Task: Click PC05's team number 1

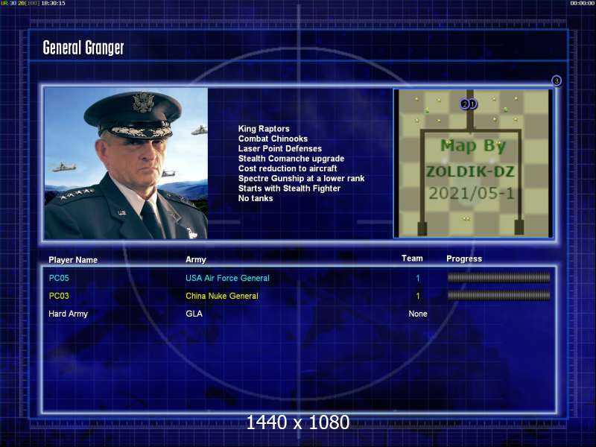Action: (x=418, y=278)
